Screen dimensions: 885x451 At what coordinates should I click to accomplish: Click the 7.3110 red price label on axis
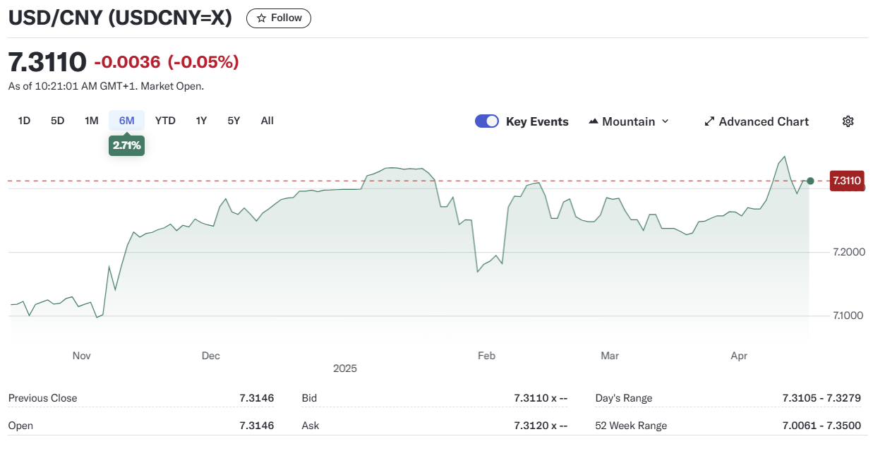click(x=846, y=181)
